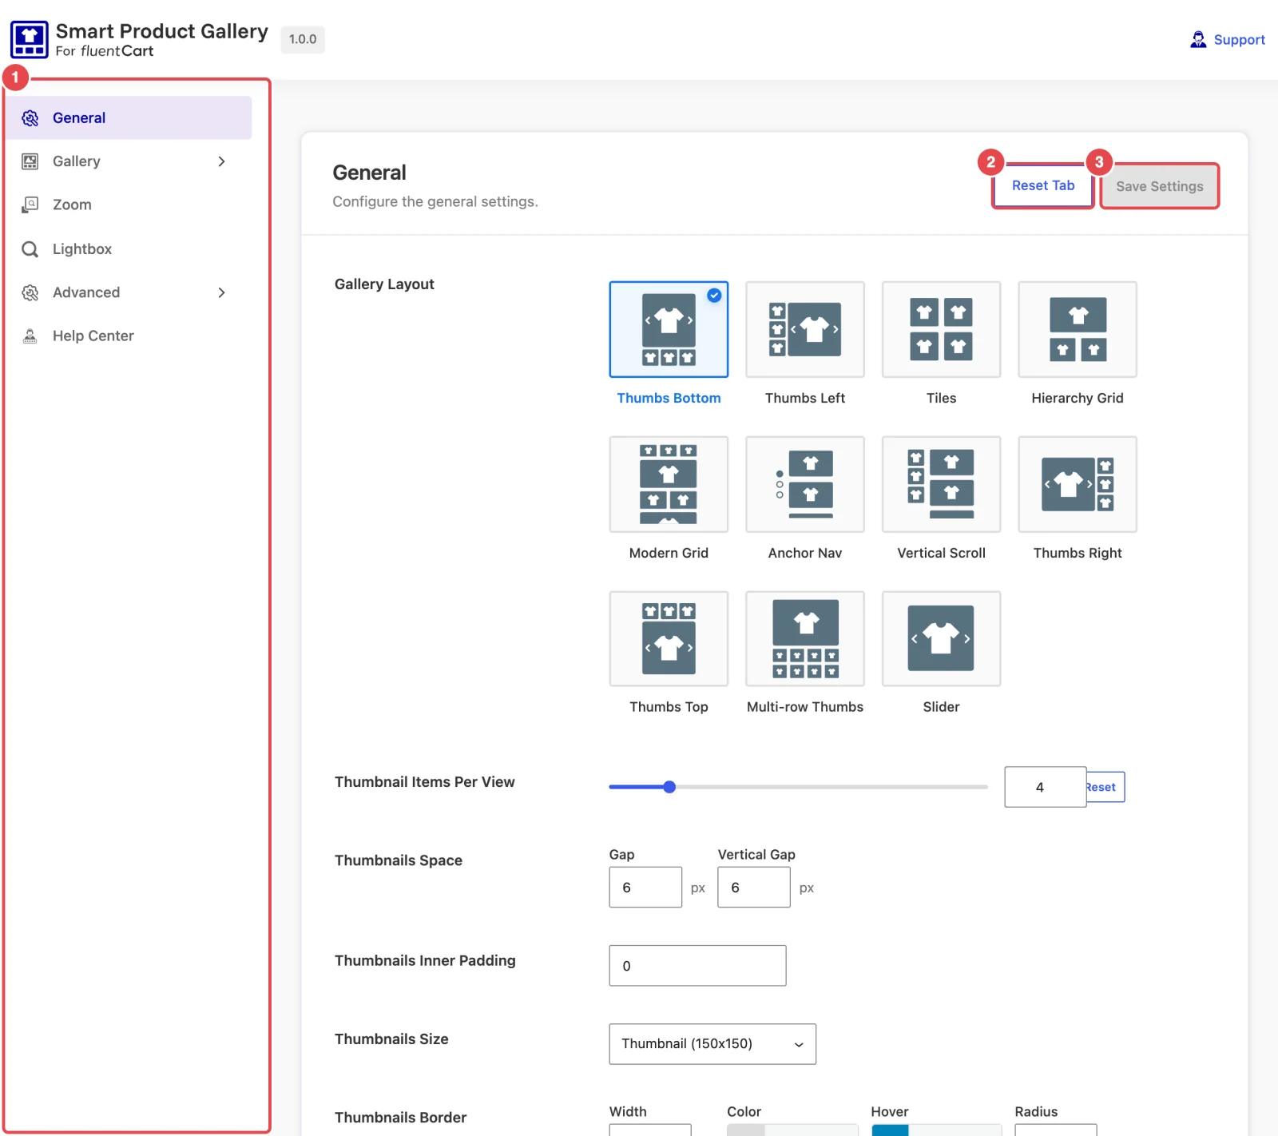Choose the Thumbs Left layout icon
The height and width of the screenshot is (1136, 1278).
point(805,329)
